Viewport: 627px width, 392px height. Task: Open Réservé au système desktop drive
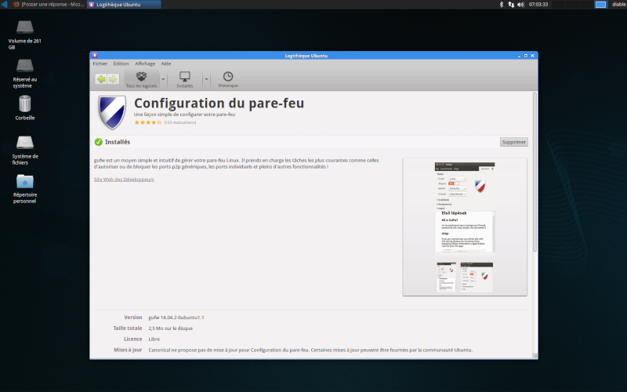(x=25, y=73)
